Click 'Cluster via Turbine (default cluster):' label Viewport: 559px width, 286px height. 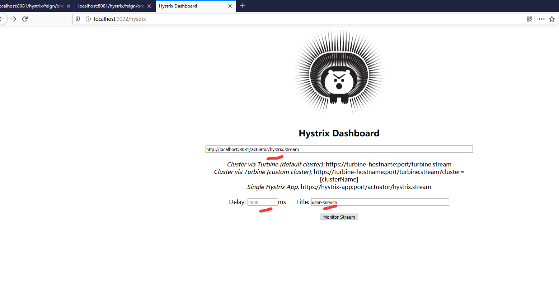pos(276,164)
